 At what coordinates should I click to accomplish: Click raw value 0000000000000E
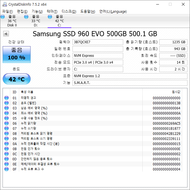pyautogui.click(x=167, y=149)
